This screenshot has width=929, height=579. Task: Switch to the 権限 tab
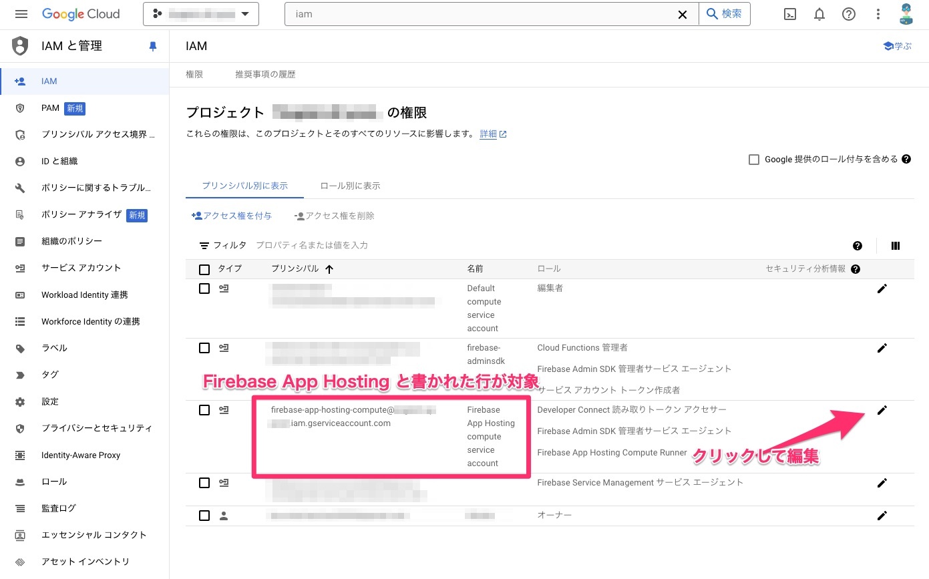click(194, 74)
